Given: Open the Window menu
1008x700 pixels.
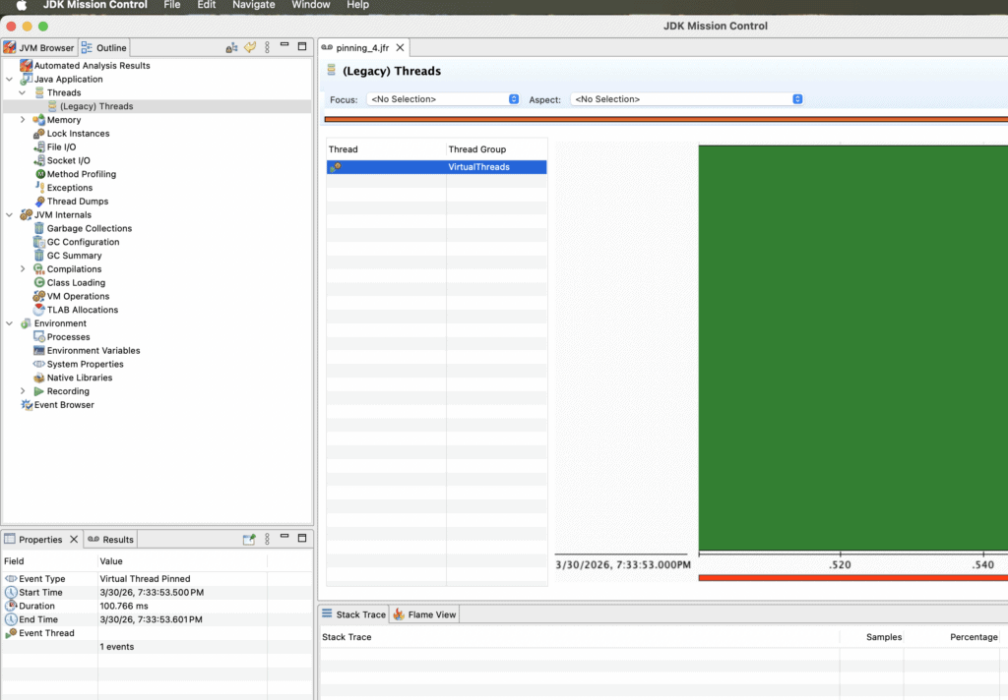Looking at the screenshot, I should pyautogui.click(x=310, y=5).
